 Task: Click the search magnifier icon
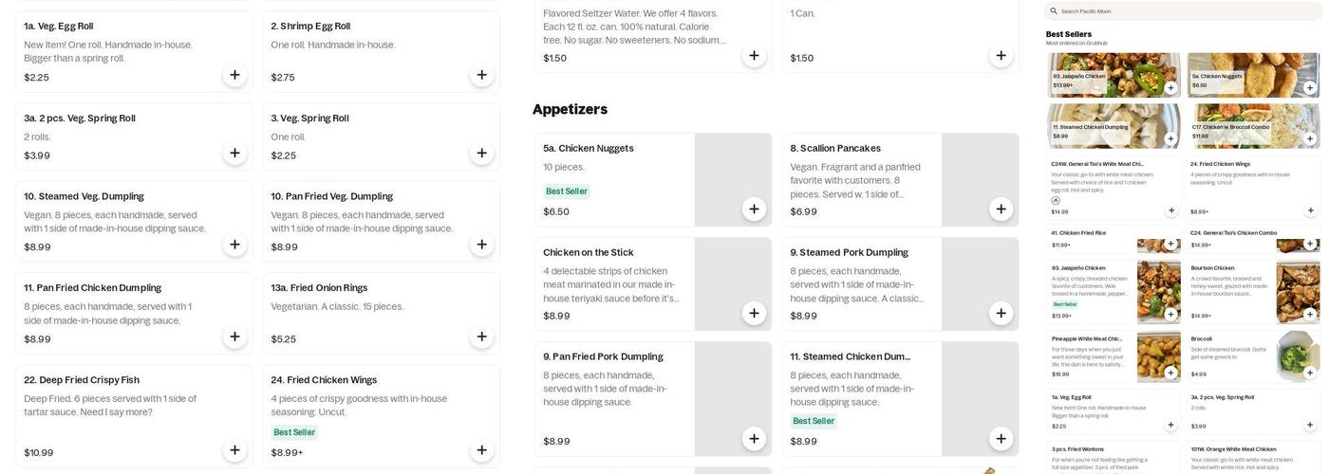[x=1054, y=11]
